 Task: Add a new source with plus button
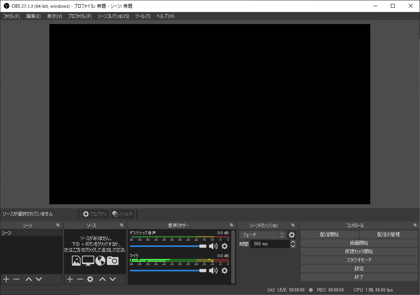click(x=70, y=279)
